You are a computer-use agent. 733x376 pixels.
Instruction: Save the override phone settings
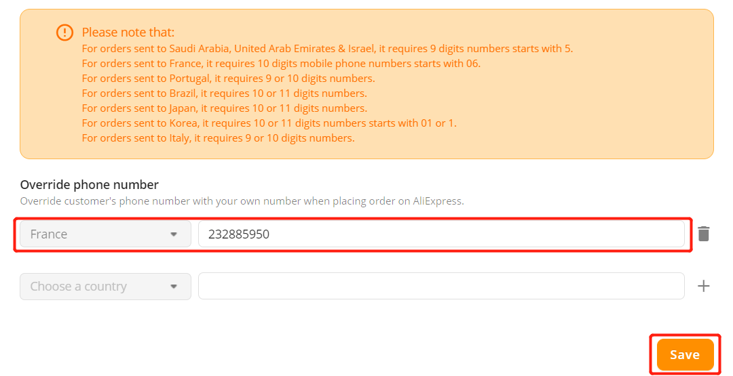click(x=685, y=354)
